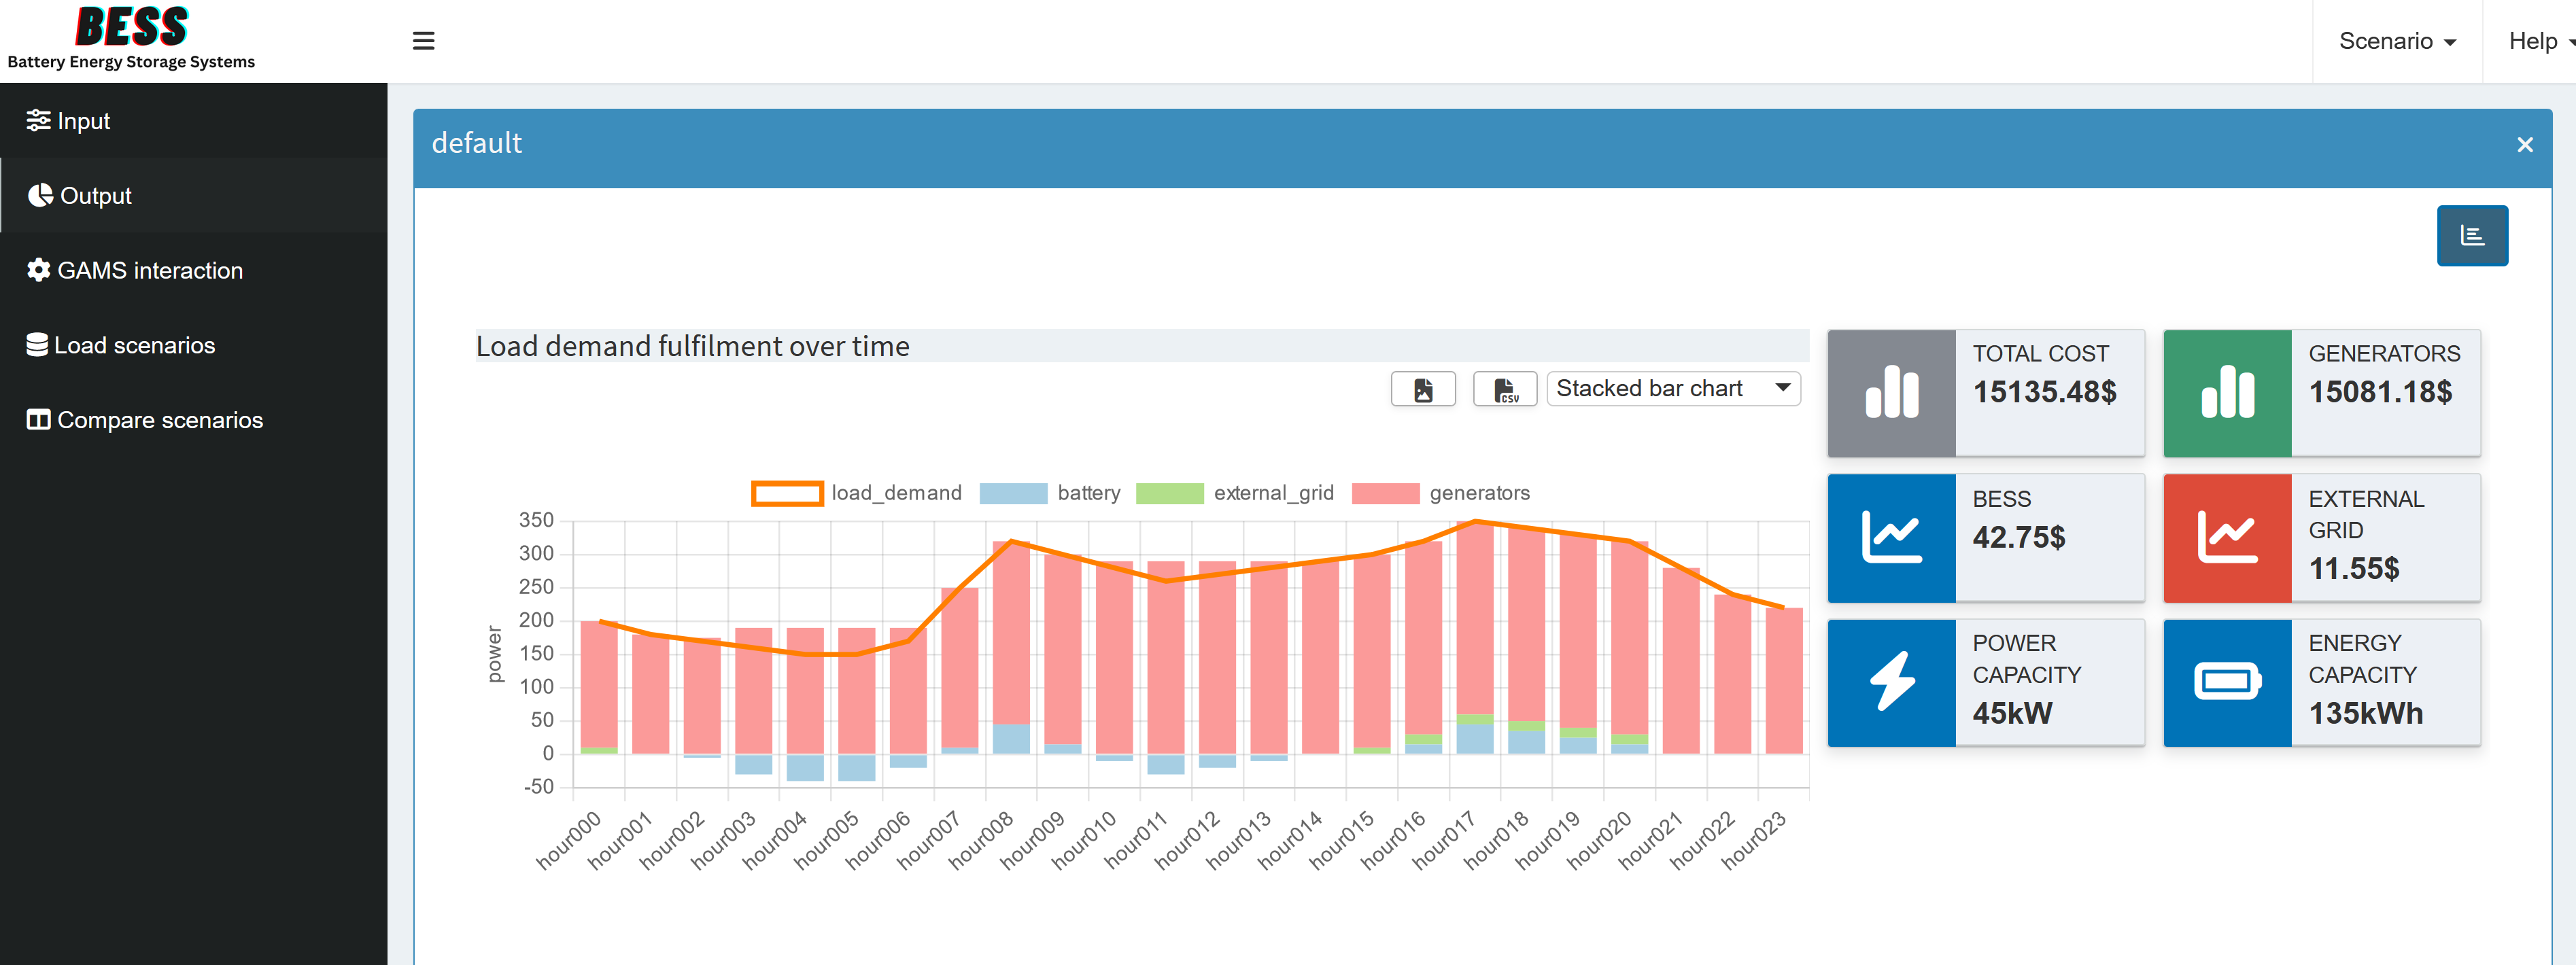
Task: Open the Help dropdown menu
Action: point(2538,41)
